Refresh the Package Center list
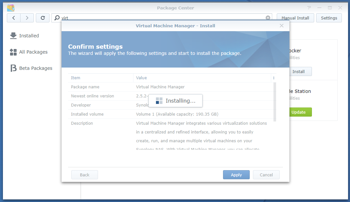The width and height of the screenshot is (350, 202). [43, 18]
